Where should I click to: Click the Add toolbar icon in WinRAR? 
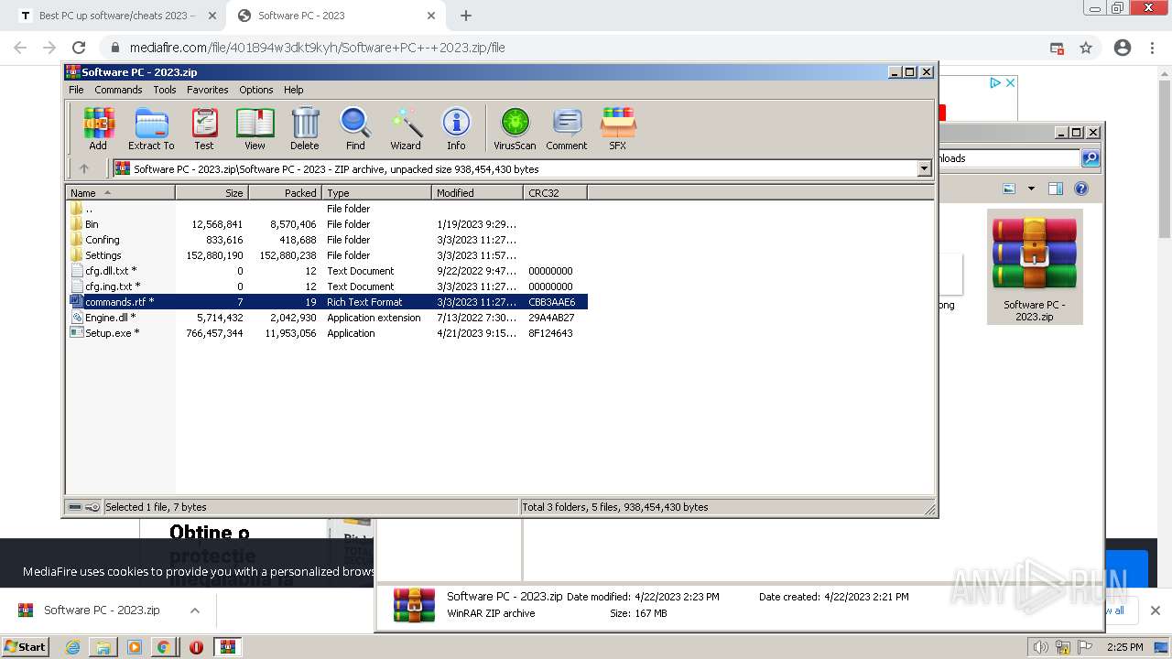point(98,129)
